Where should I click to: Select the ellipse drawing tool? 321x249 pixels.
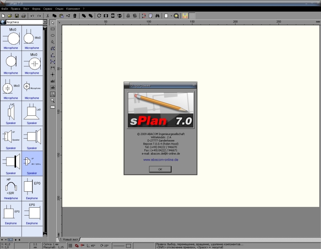(x=53, y=35)
